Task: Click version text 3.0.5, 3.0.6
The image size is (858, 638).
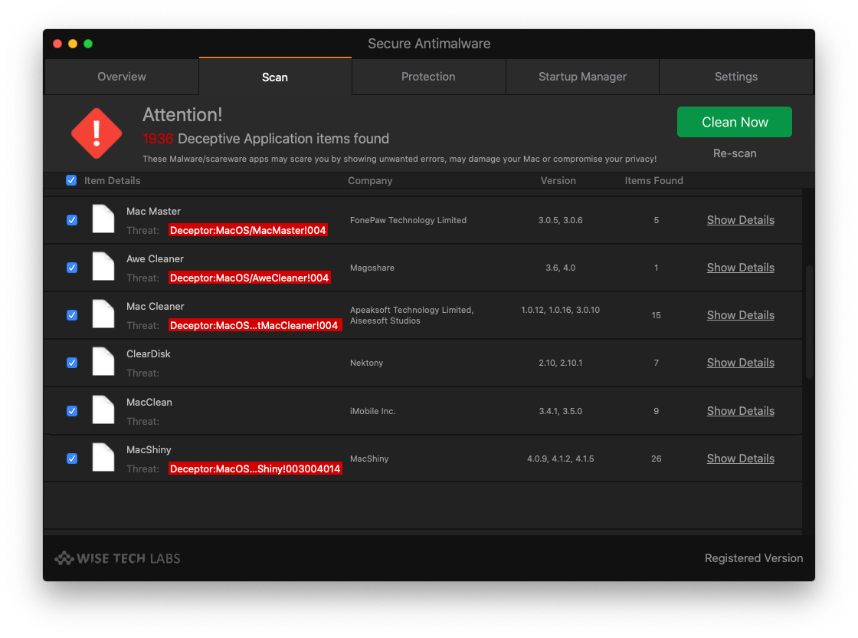Action: (560, 220)
